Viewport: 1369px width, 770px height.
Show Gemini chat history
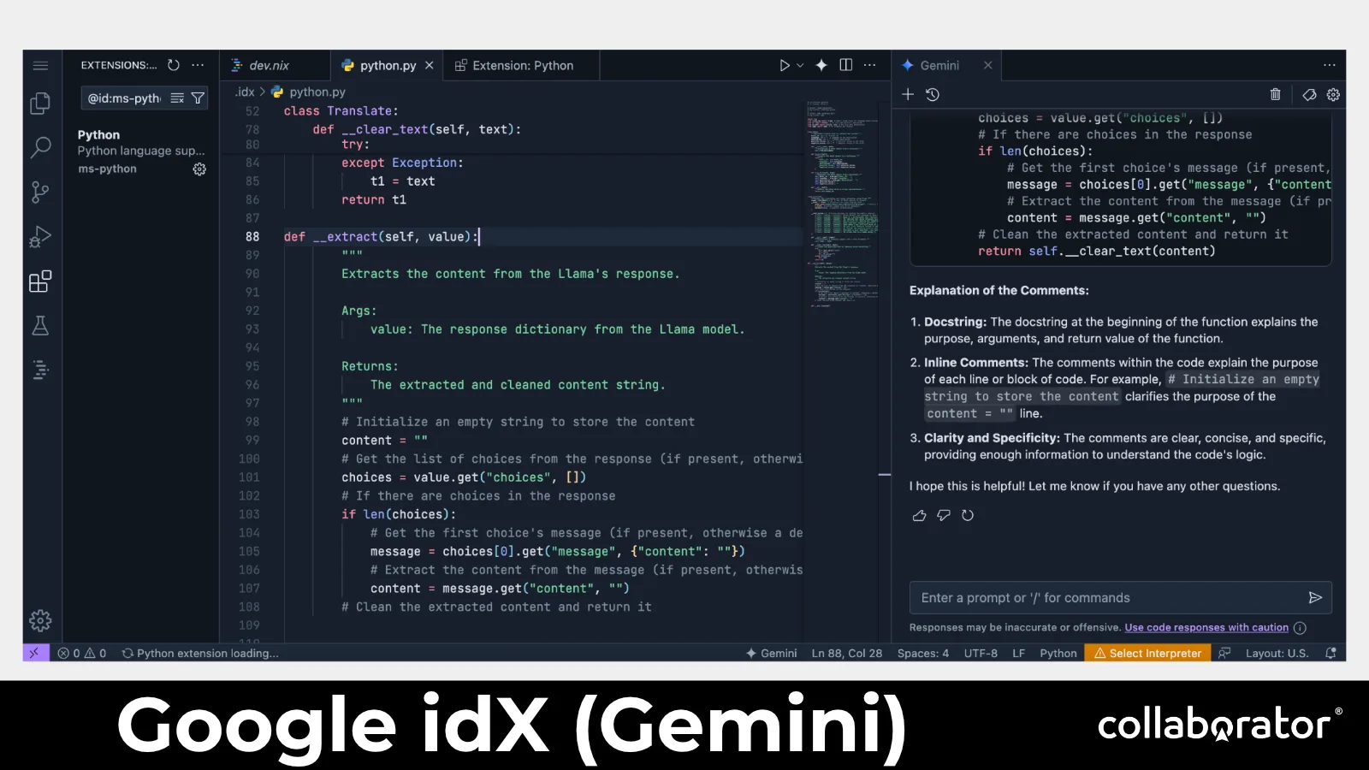(933, 94)
